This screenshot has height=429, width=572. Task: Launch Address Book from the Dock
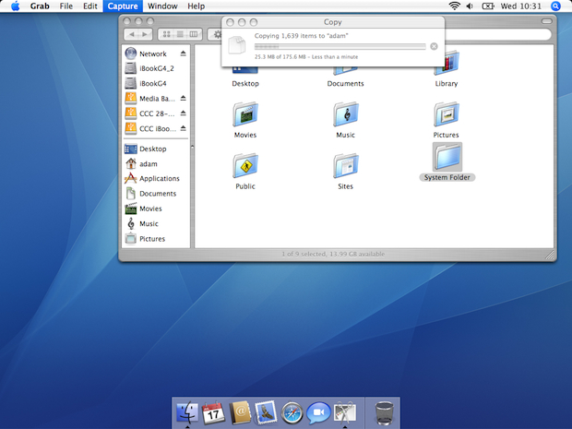click(240, 412)
